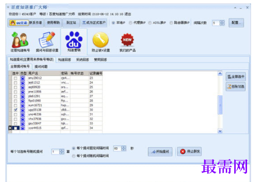Tick checkbox for account yyo44515
Viewport: 257px width, 182px height.
[15, 128]
